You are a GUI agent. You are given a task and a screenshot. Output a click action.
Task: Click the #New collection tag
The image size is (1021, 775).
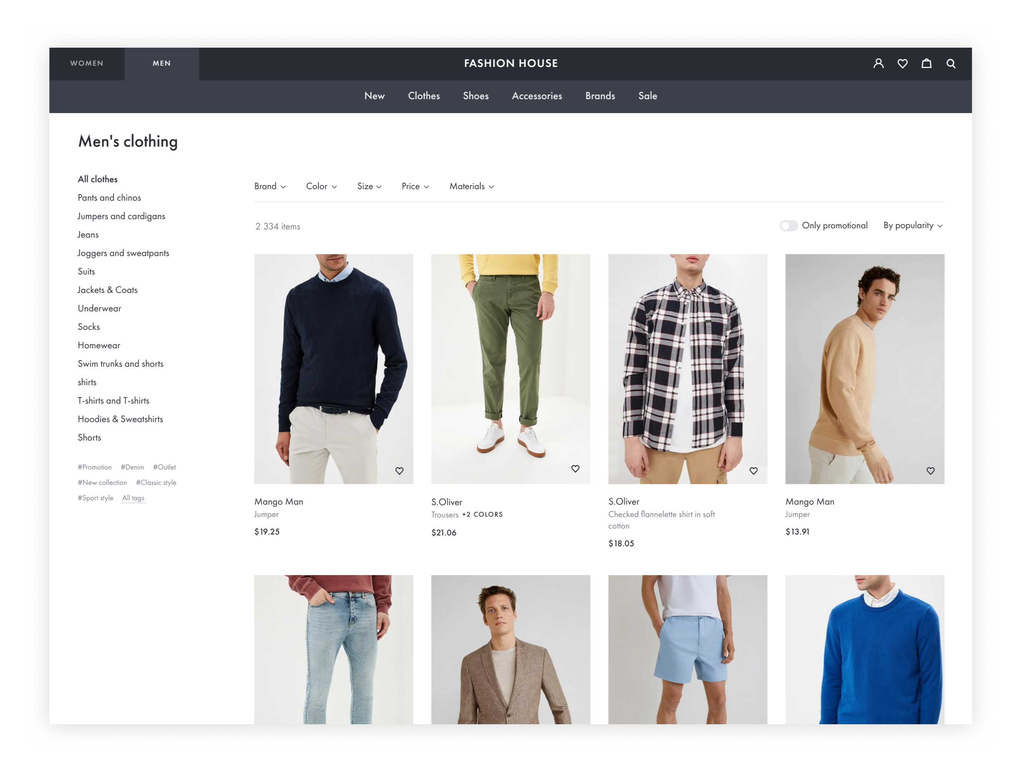pyautogui.click(x=102, y=482)
